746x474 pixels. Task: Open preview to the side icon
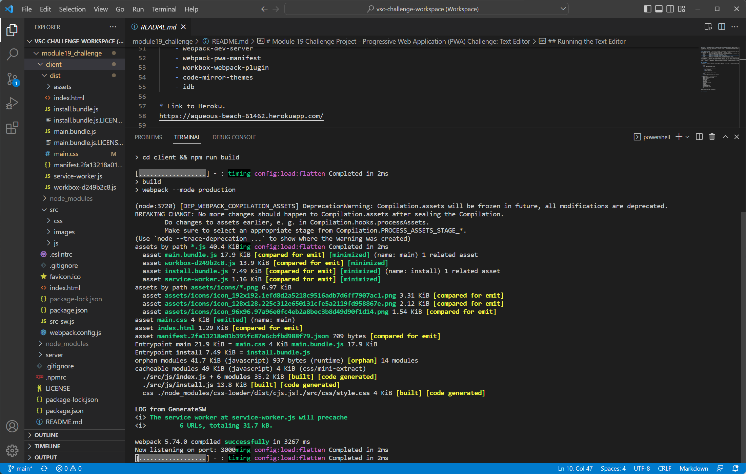[708, 27]
